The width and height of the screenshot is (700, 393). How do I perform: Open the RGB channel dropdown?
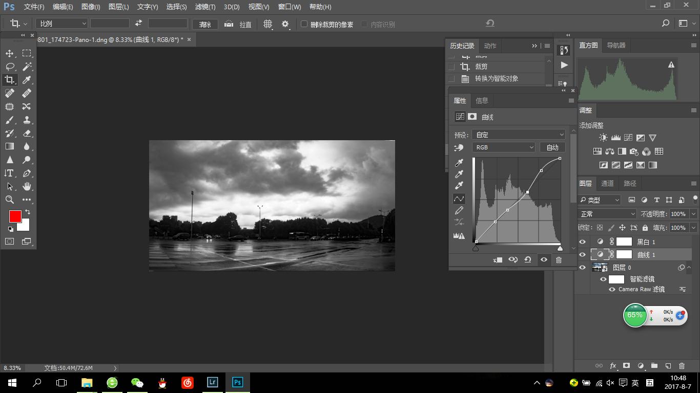[503, 147]
